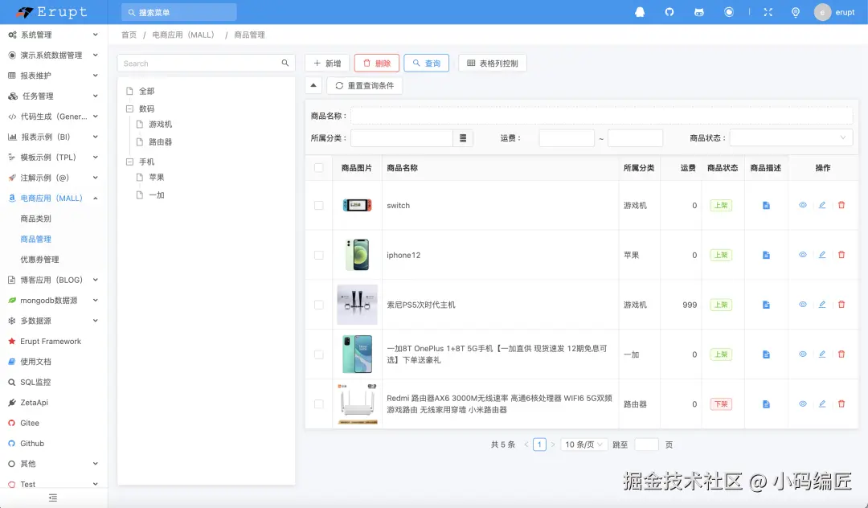868x508 pixels.
Task: Open the 商品状态 dropdown
Action: coord(791,137)
